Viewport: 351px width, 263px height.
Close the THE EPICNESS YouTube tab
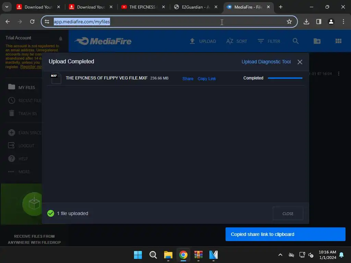pyautogui.click(x=164, y=7)
